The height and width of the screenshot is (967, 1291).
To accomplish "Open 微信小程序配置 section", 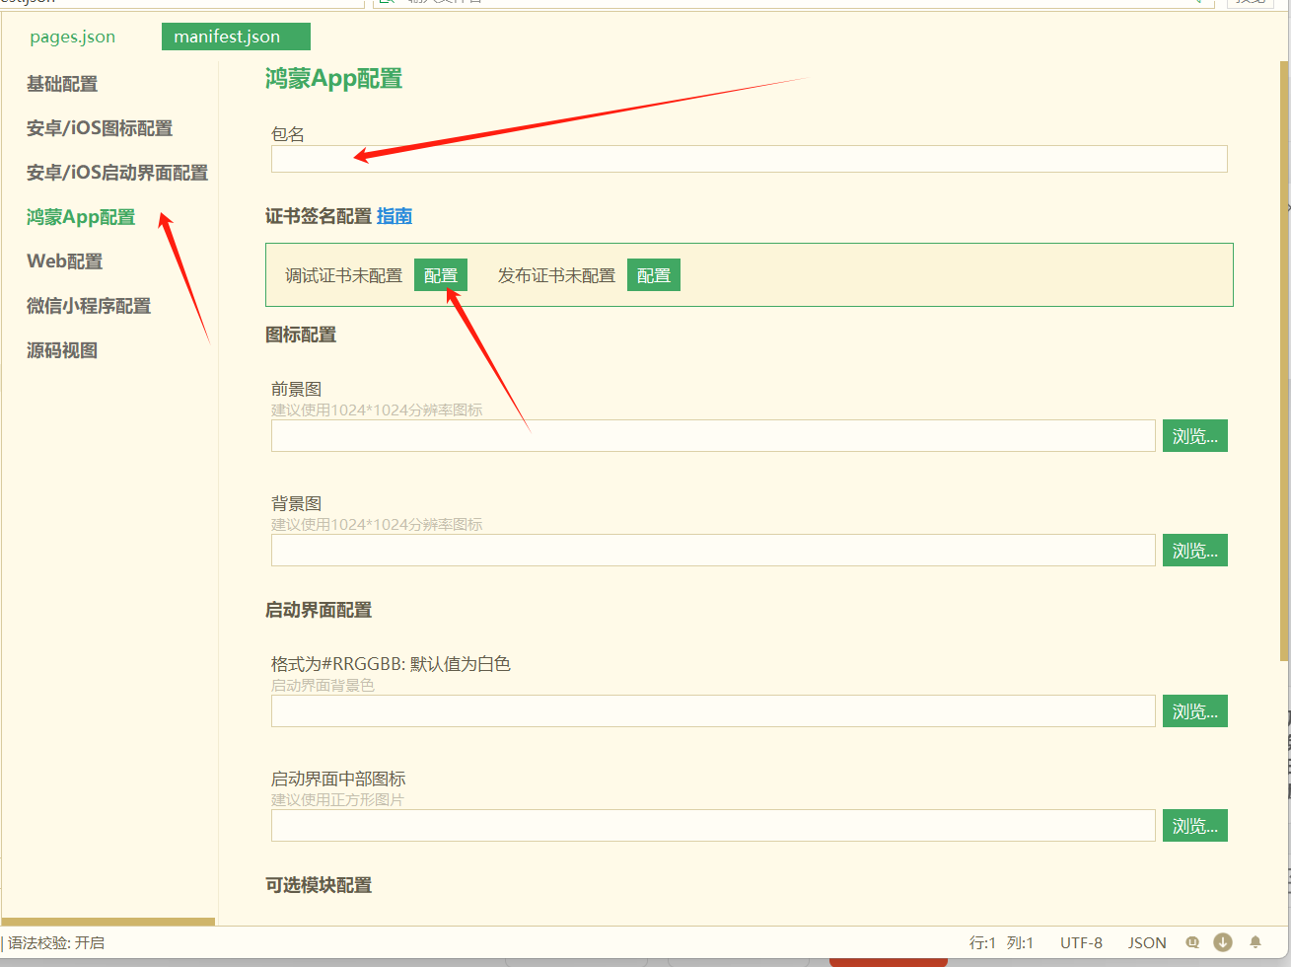I will (x=89, y=306).
